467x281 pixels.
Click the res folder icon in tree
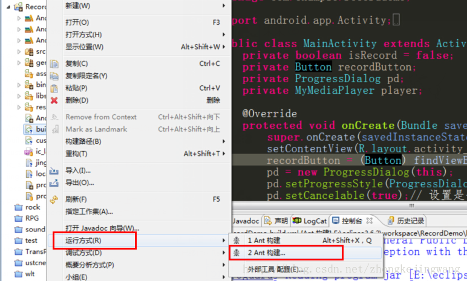point(29,107)
